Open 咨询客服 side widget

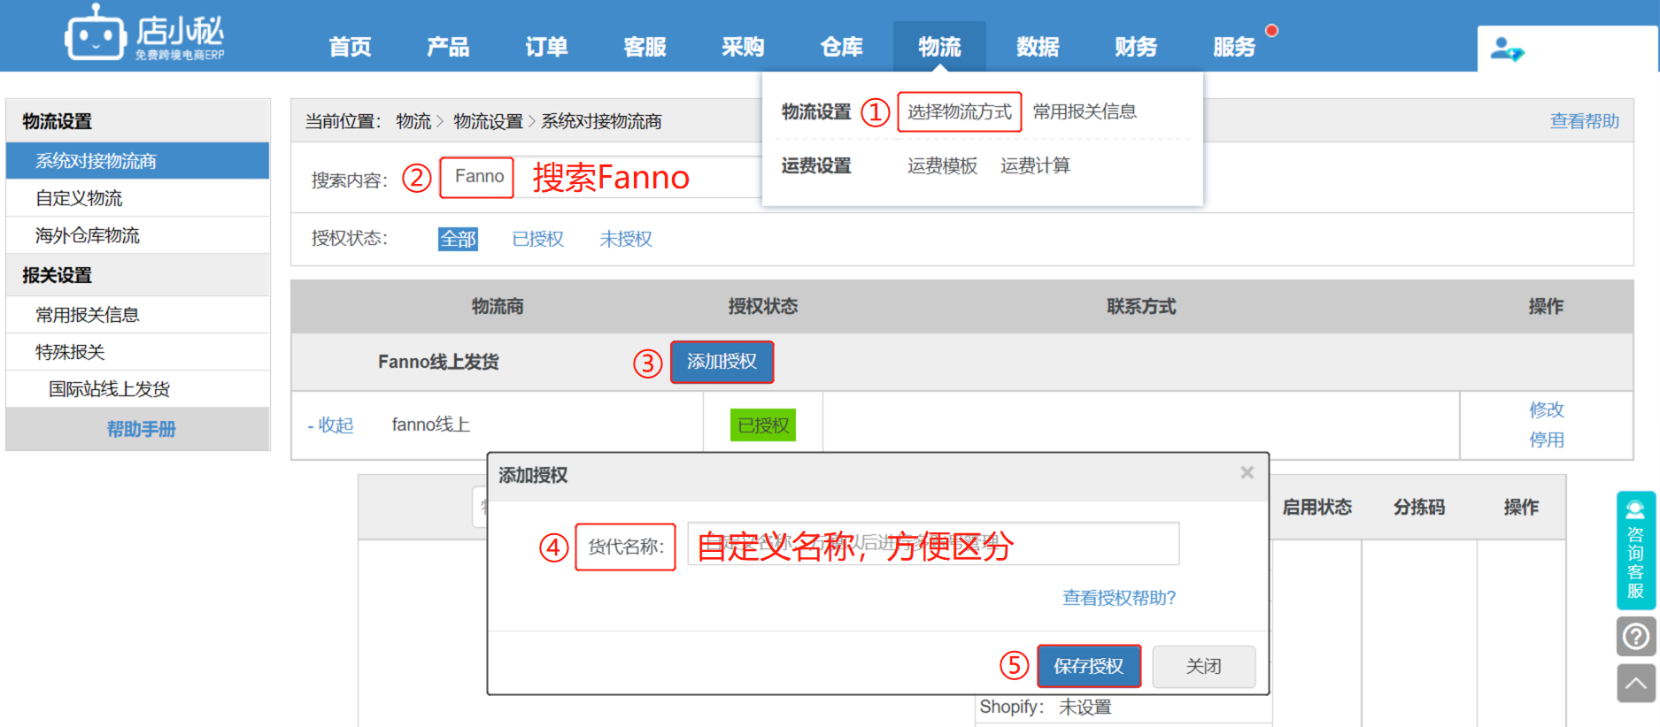(x=1635, y=550)
